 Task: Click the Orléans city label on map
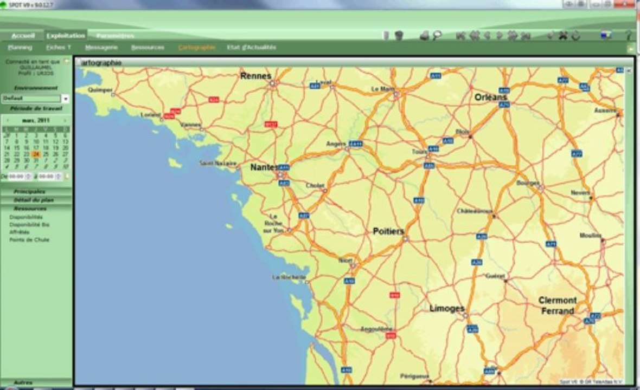pyautogui.click(x=490, y=97)
